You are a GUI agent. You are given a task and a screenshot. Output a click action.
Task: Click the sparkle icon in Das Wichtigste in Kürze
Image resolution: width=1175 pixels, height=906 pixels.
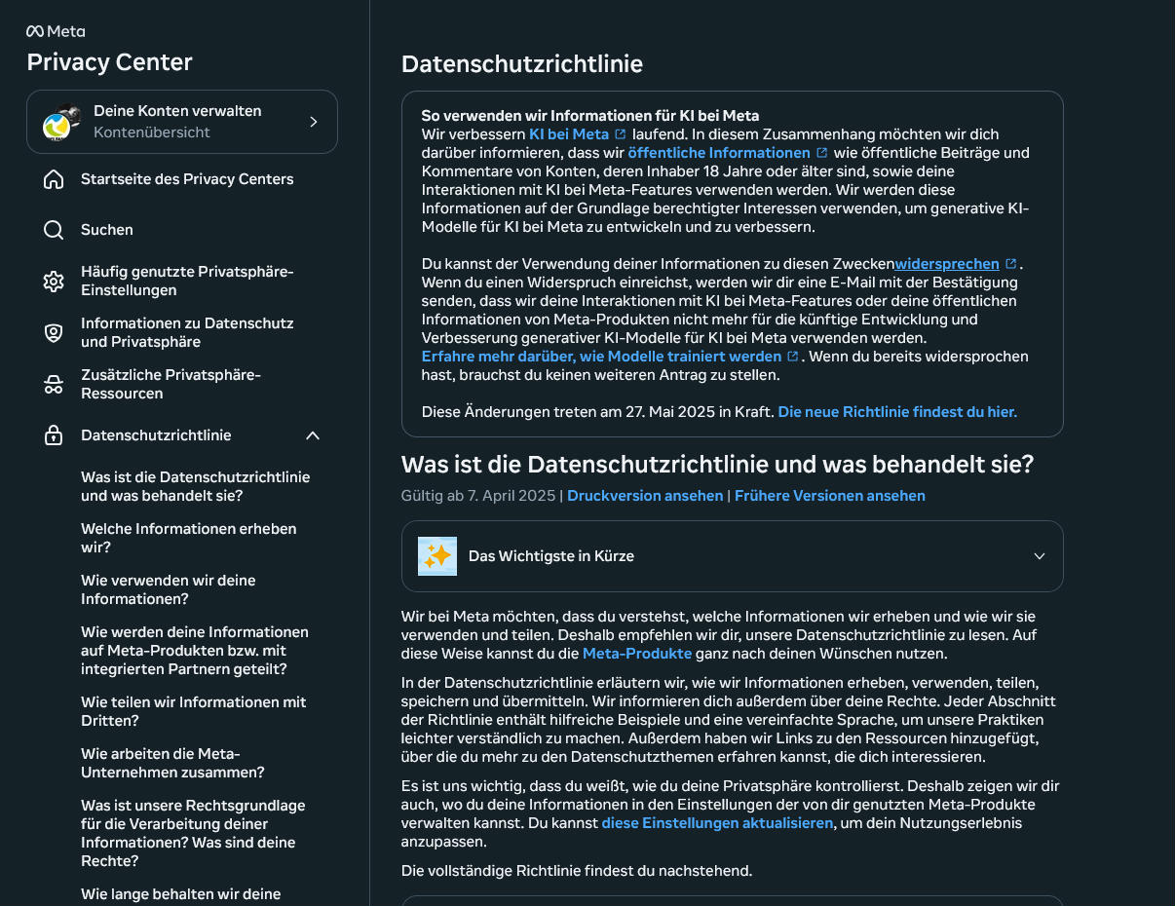click(437, 556)
